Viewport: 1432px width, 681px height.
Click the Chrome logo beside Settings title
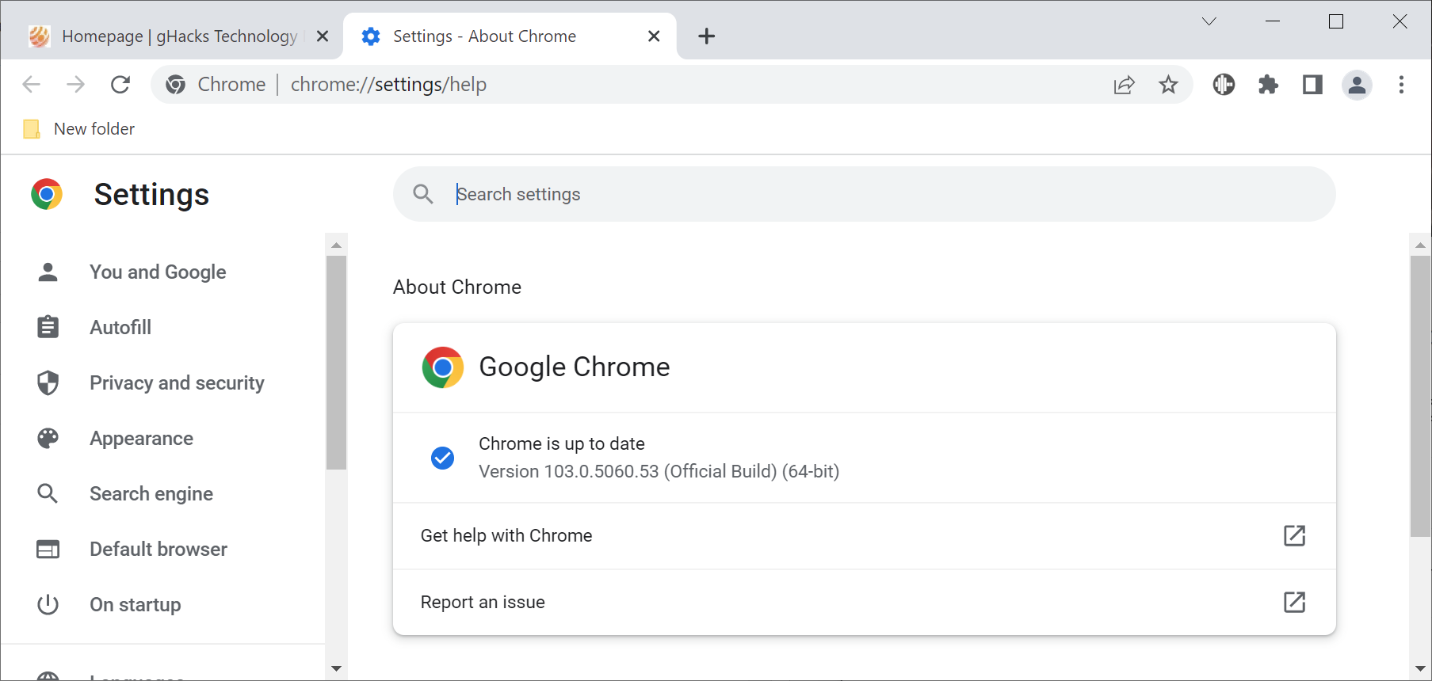(x=47, y=194)
